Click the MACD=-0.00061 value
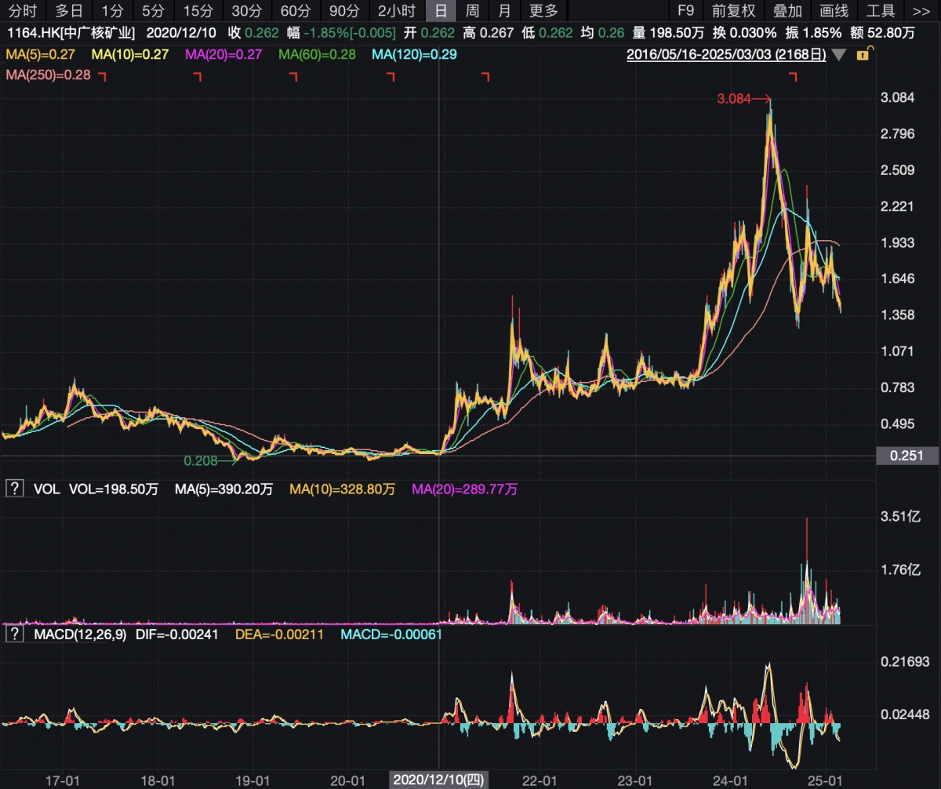 tap(391, 634)
